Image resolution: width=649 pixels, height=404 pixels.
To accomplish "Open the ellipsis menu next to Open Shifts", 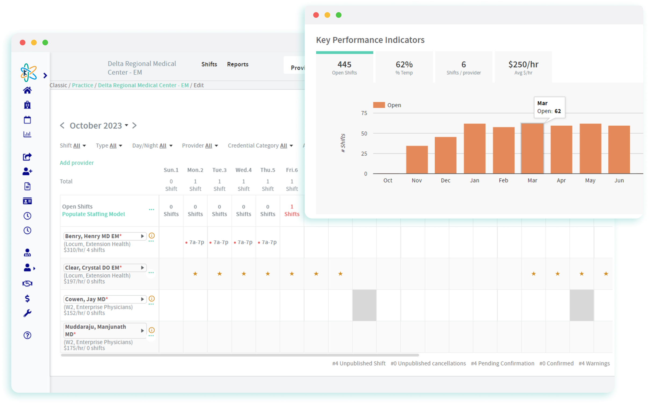I will click(x=151, y=210).
